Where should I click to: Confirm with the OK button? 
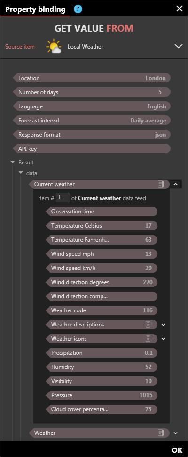pyautogui.click(x=177, y=450)
